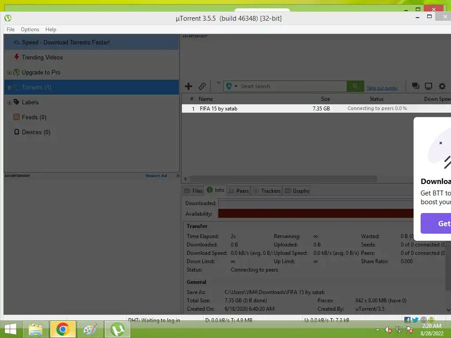Sort by the # column header
The width and height of the screenshot is (451, 338).
pos(192,99)
